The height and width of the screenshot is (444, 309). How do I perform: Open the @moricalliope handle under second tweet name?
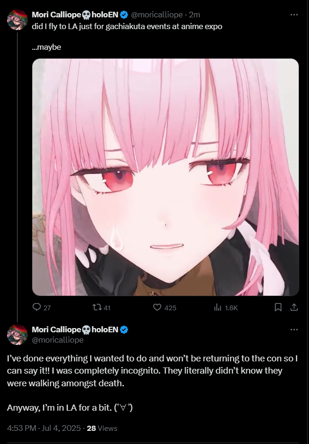pyautogui.click(x=58, y=340)
